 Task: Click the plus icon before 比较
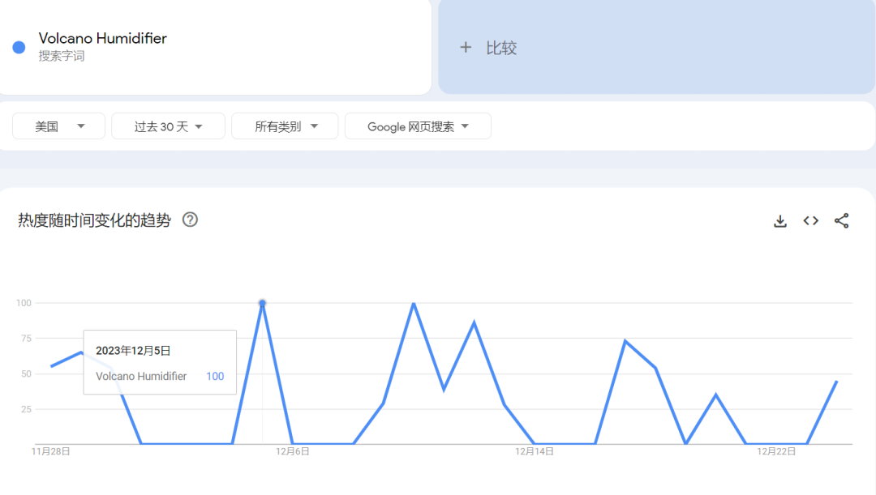466,48
